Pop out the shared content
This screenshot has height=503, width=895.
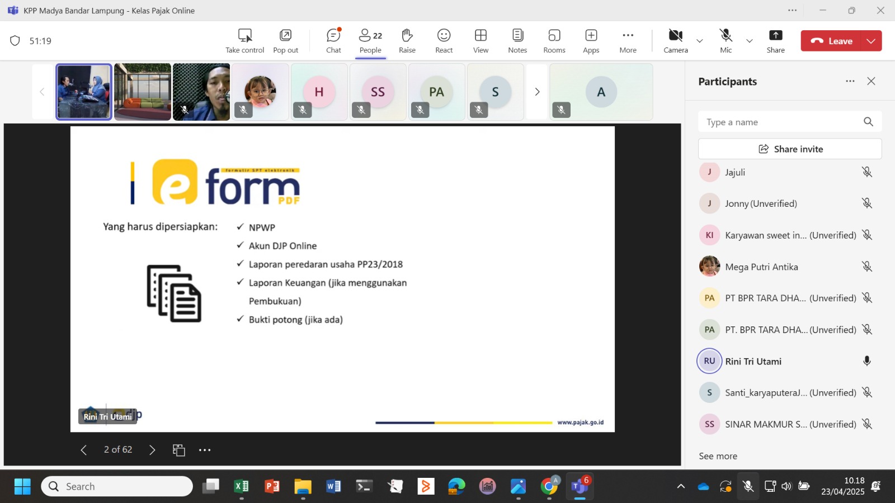tap(285, 41)
